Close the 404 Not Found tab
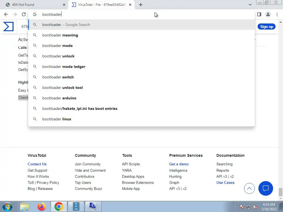The width and height of the screenshot is (283, 212). (64, 5)
